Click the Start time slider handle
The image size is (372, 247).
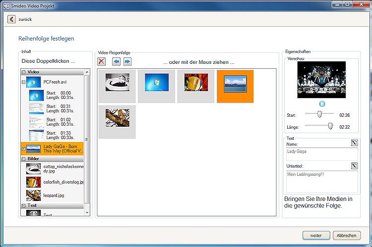click(319, 114)
